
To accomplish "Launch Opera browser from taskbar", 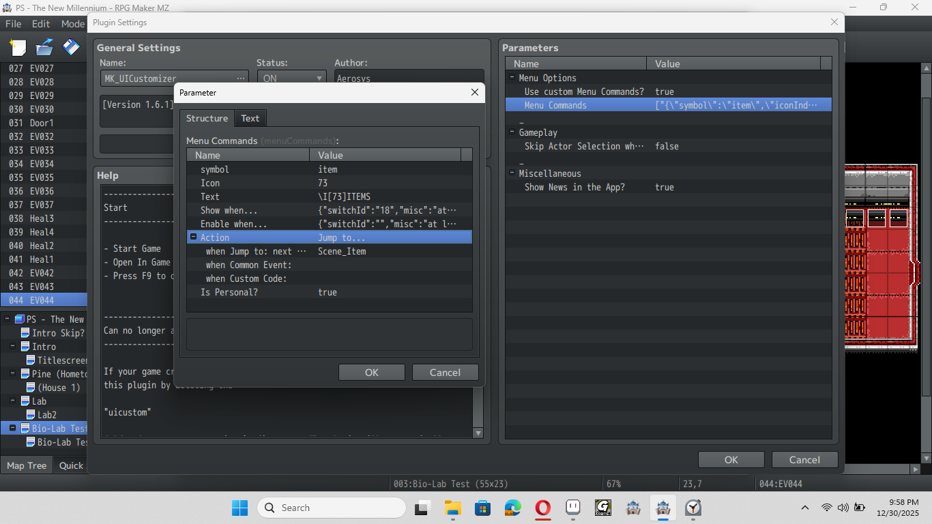I will point(542,508).
